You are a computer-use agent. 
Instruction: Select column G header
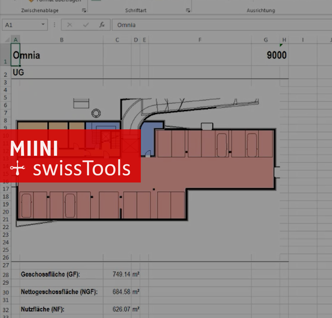(x=266, y=40)
